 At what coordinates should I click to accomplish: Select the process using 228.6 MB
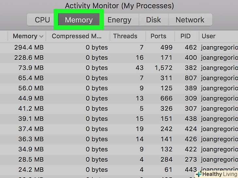pos(29,58)
